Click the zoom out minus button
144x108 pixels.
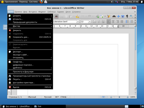(111, 97)
